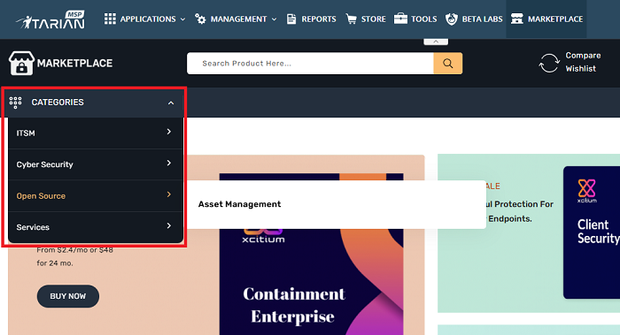The image size is (620, 335).
Task: Click the Xcitium logo on Client Security card
Action: pyautogui.click(x=586, y=191)
